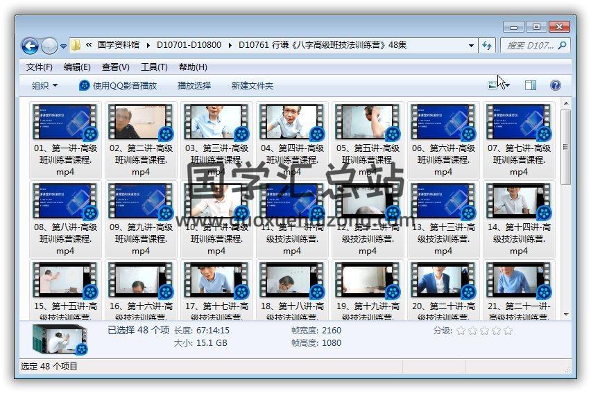Click the Forward navigation arrow
Image resolution: width=591 pixels, height=393 pixels.
tap(49, 46)
